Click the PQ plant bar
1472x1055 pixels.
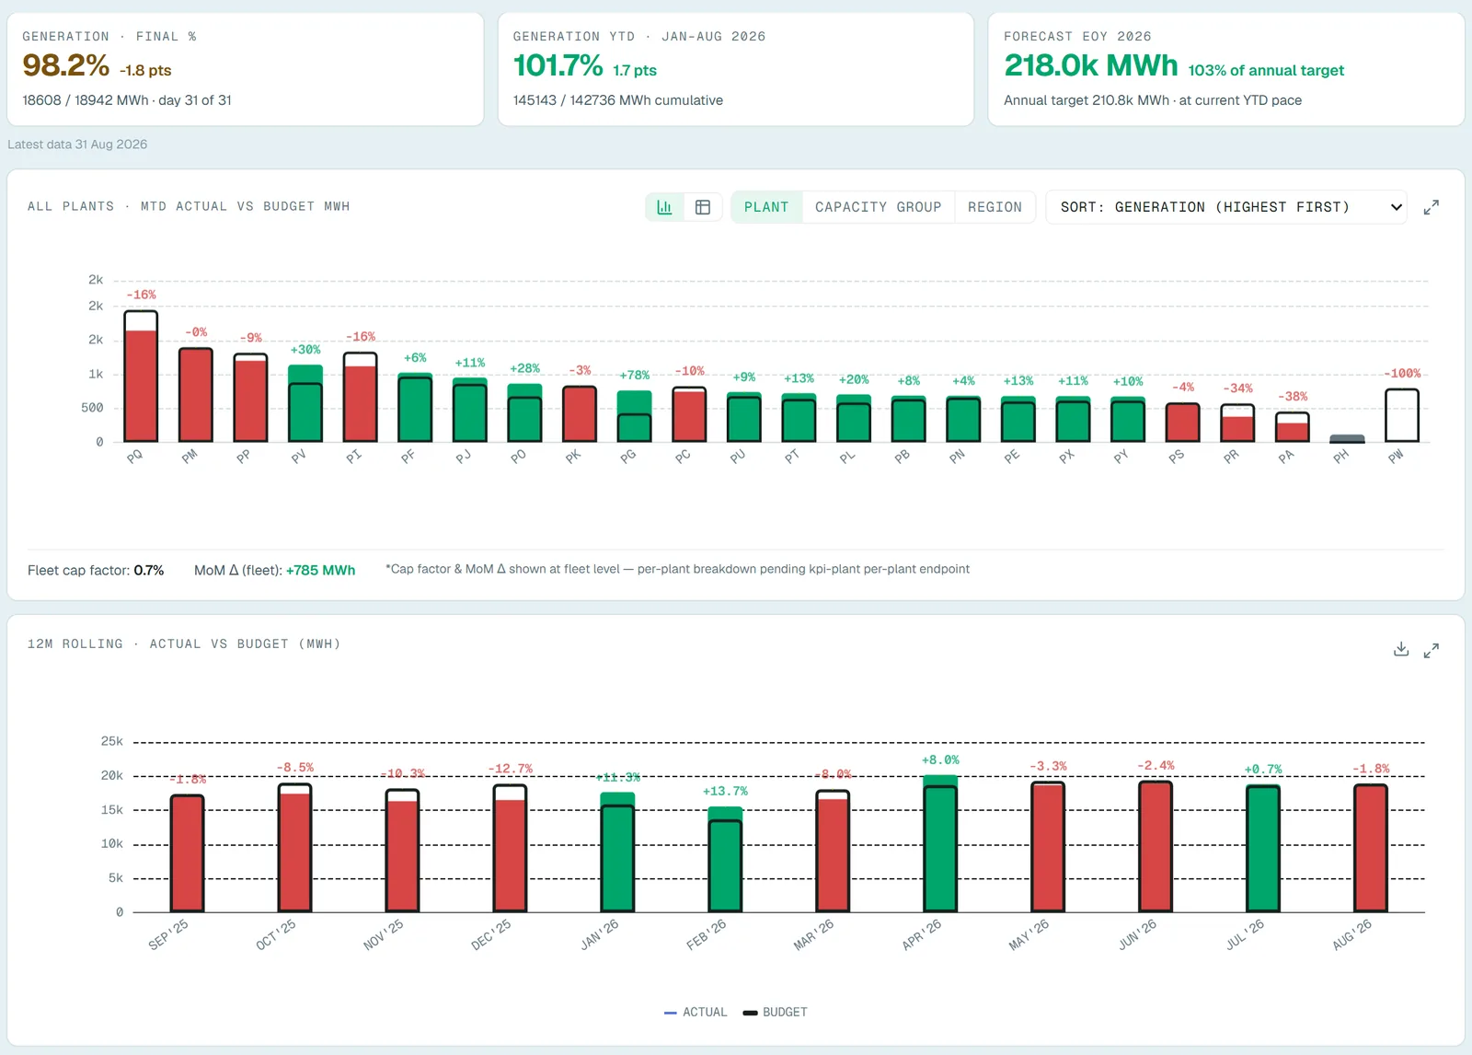point(141,377)
